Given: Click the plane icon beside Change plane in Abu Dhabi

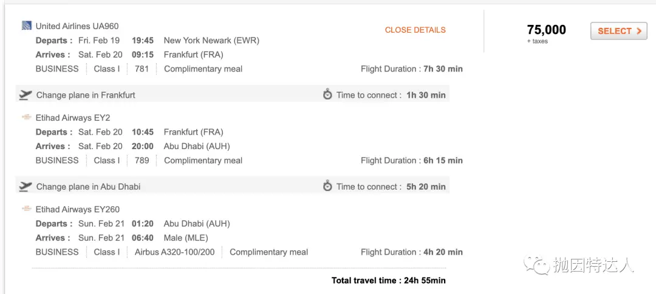Looking at the screenshot, I should (26, 187).
